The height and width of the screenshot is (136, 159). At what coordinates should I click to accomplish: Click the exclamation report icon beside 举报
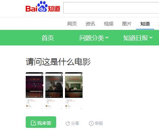(91, 123)
